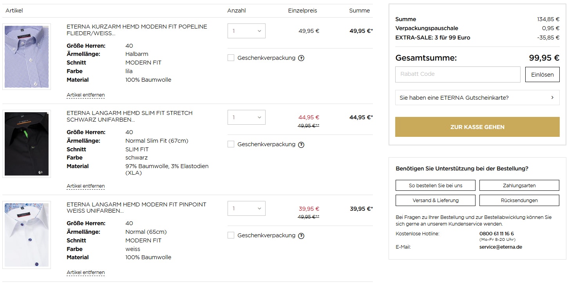
Task: Open So bestellen Sie bei uns
Action: coord(436,185)
